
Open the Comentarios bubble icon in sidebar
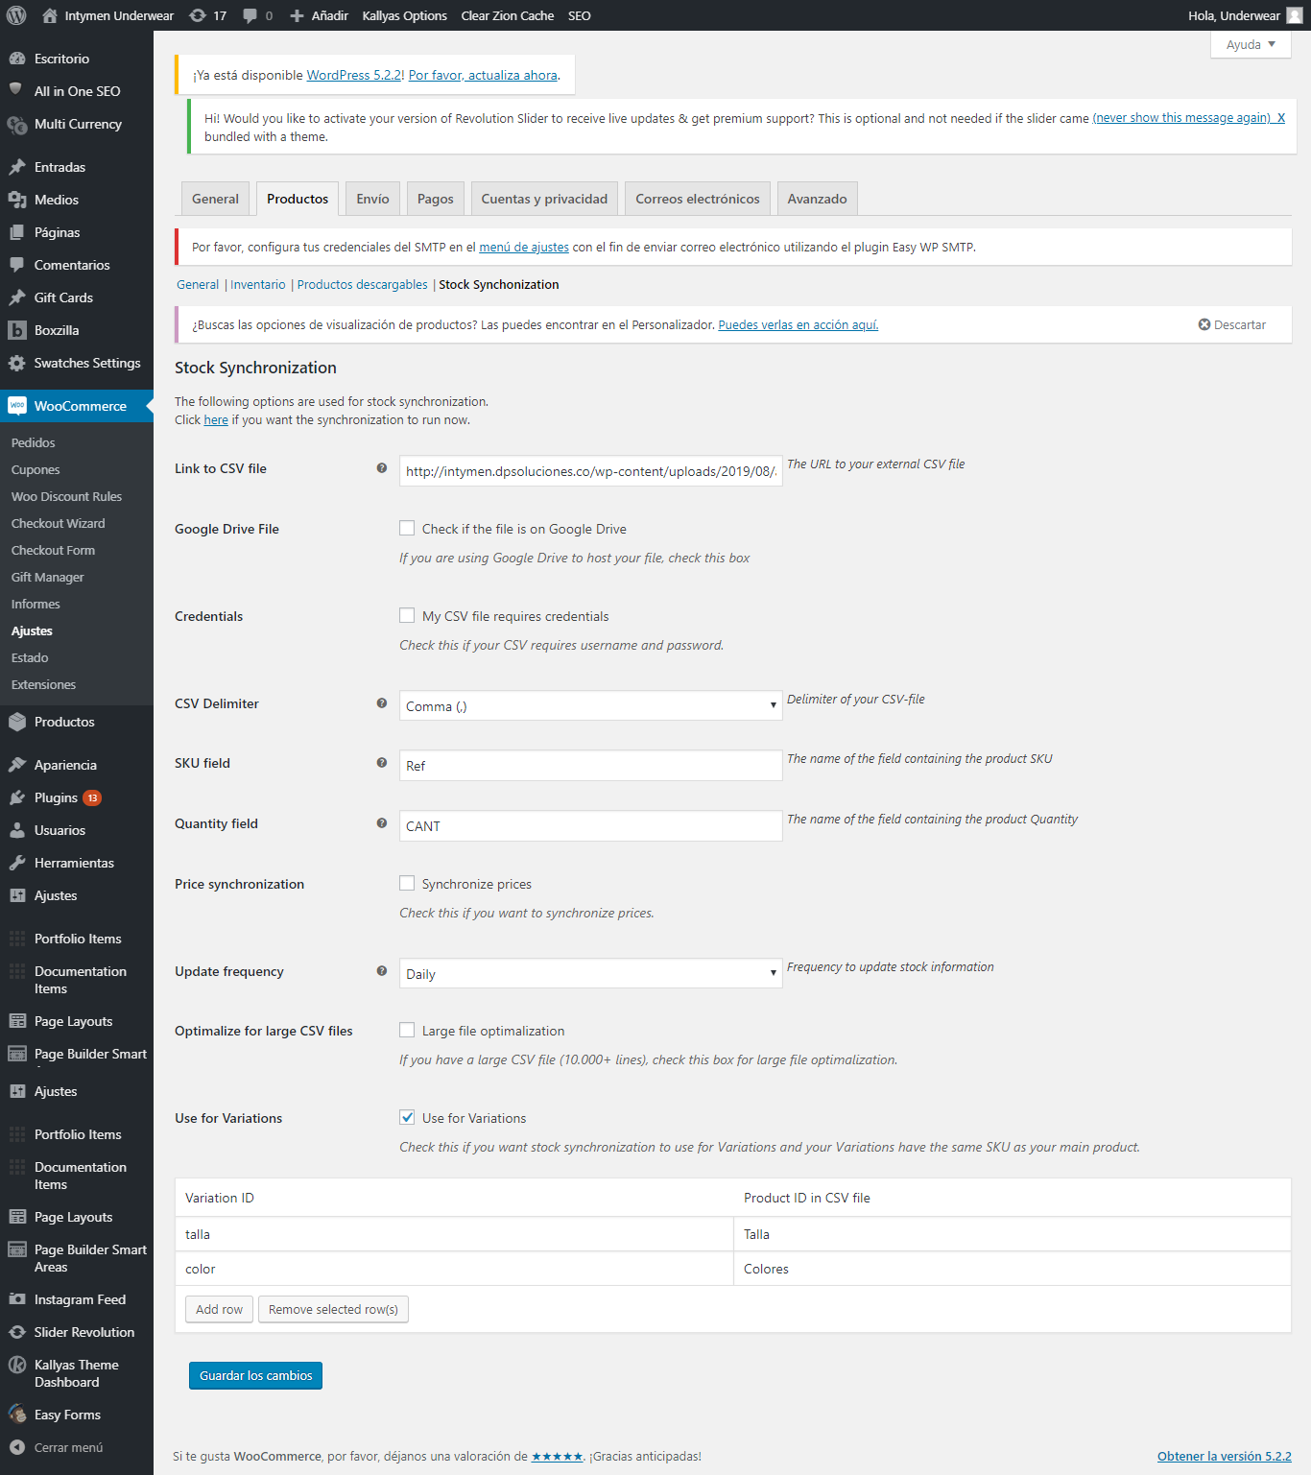17,265
